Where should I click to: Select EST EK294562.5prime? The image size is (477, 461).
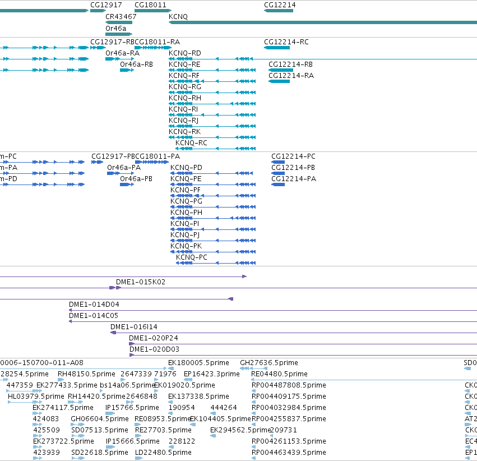click(213, 436)
